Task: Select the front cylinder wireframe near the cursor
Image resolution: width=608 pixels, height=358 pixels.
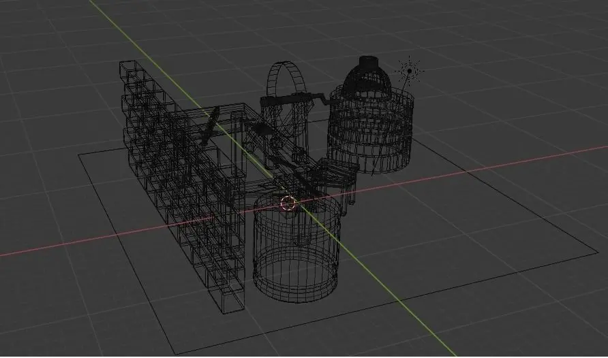Action: 297,250
